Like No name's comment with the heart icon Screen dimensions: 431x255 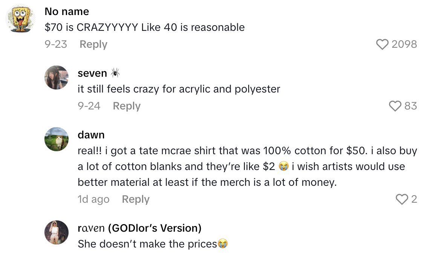coord(383,44)
